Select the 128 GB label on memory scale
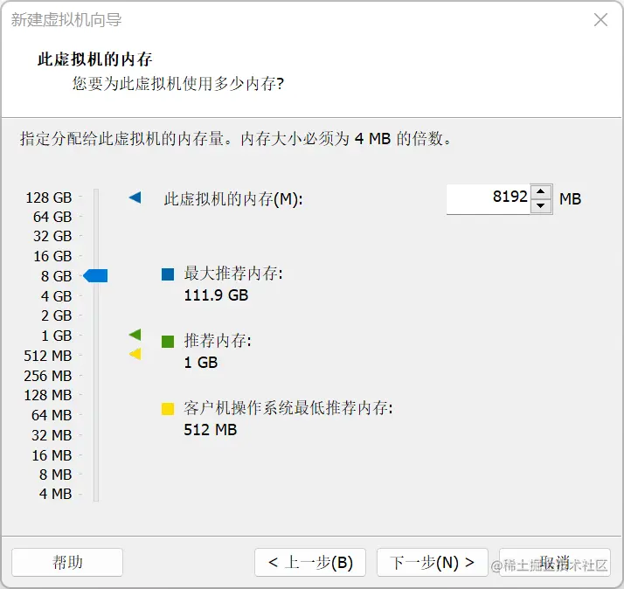 (49, 197)
